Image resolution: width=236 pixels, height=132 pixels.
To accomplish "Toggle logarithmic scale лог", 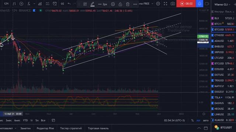I will (x=198, y=121).
